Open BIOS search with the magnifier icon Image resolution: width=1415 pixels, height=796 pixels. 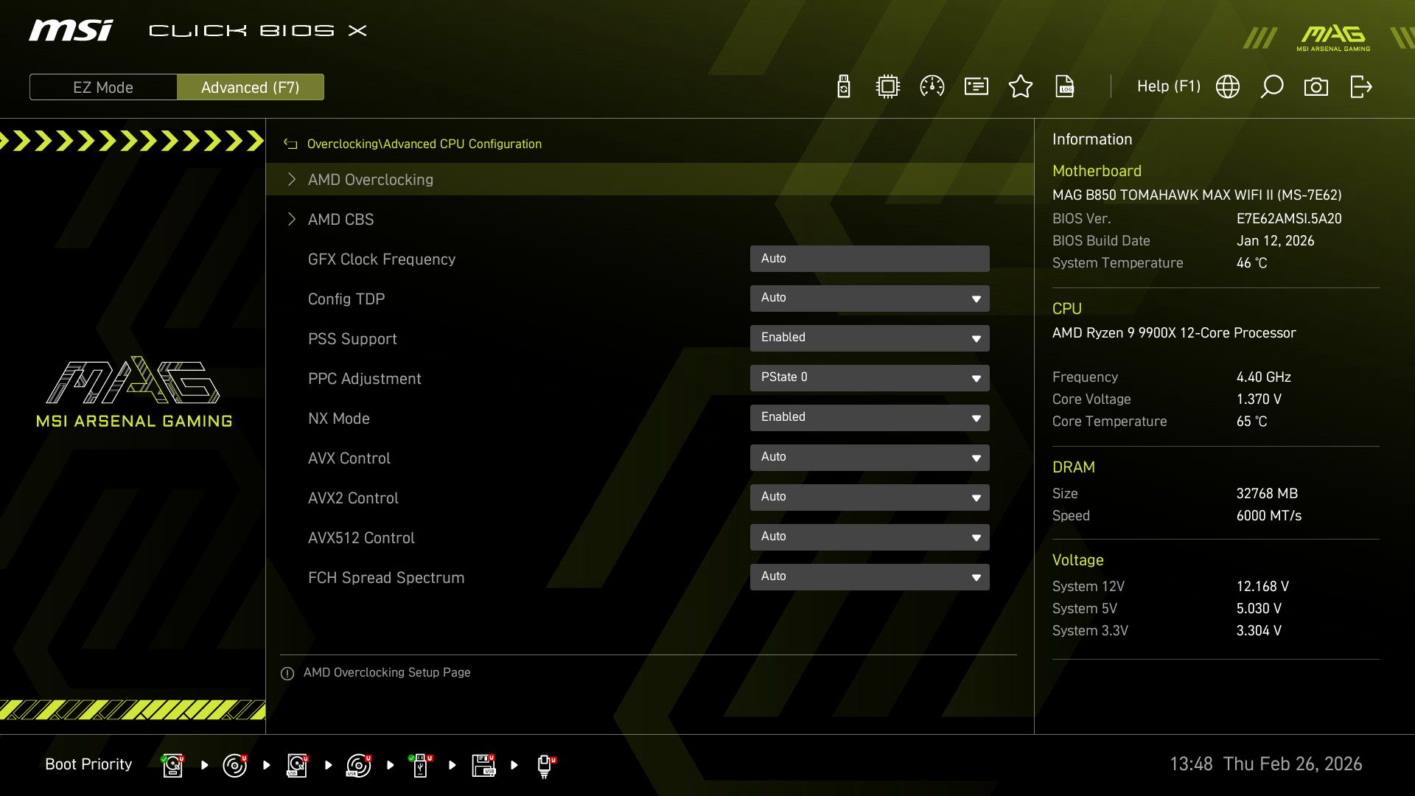tap(1272, 86)
